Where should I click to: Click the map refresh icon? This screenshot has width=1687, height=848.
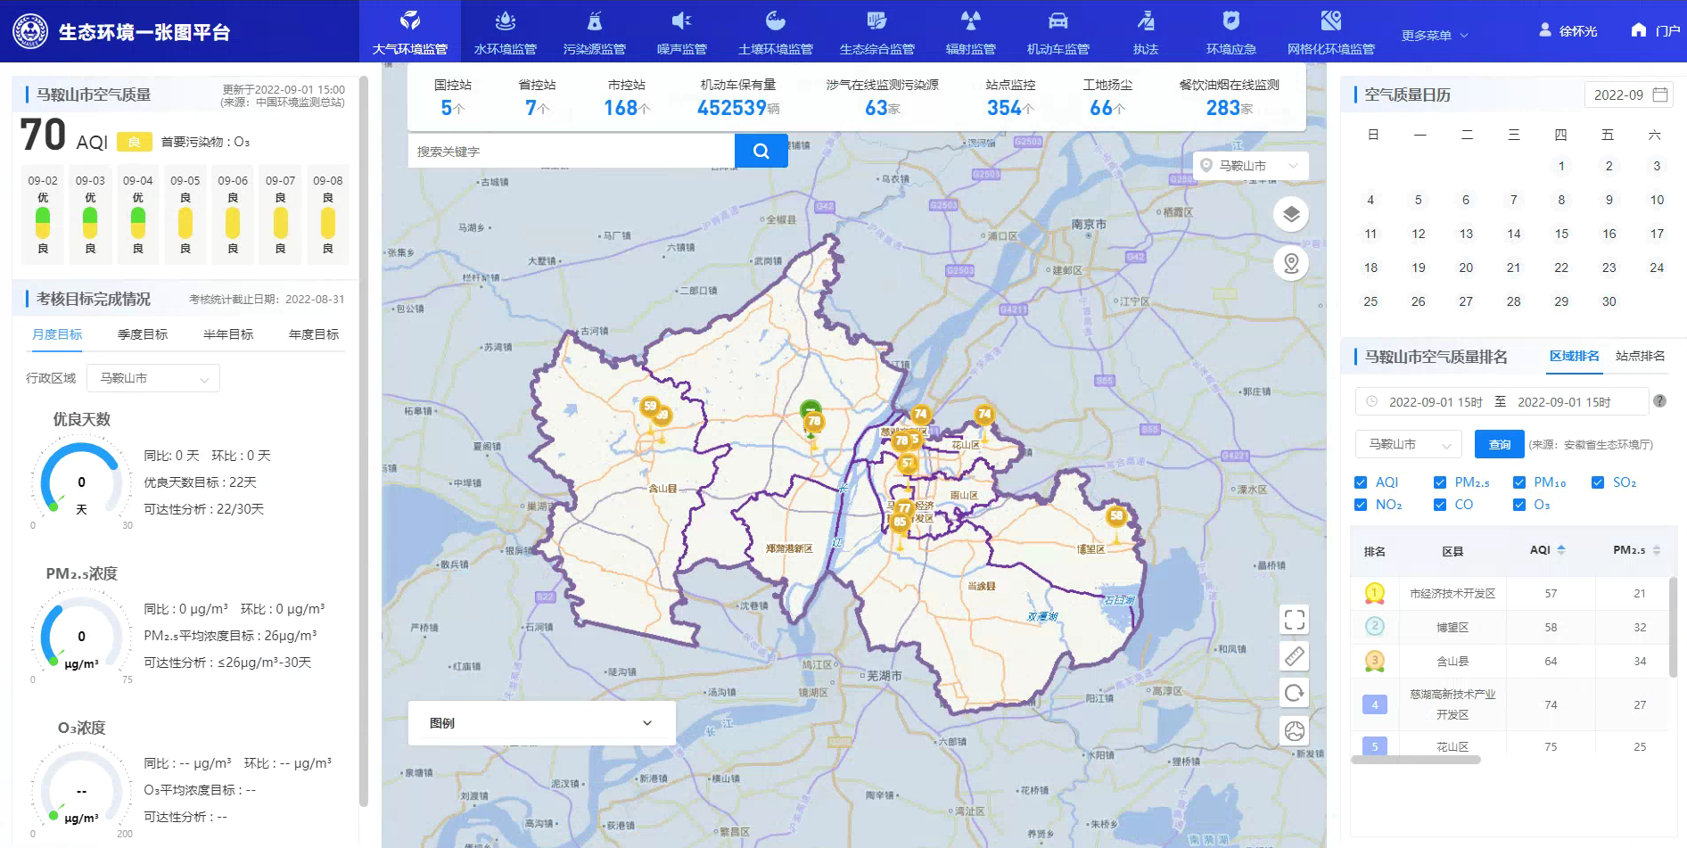click(1294, 693)
